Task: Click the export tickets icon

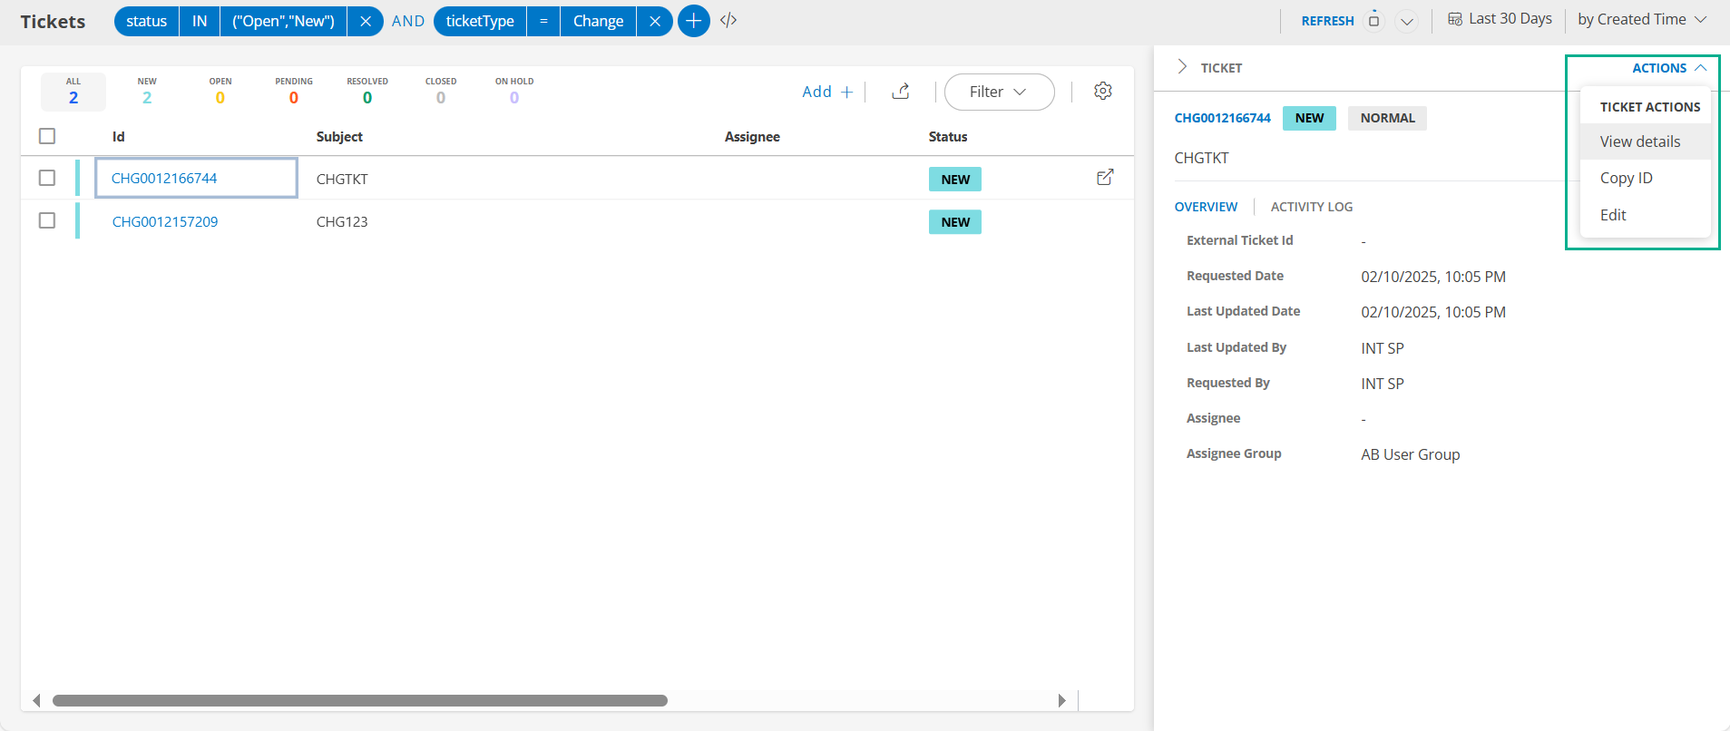Action: pyautogui.click(x=901, y=92)
